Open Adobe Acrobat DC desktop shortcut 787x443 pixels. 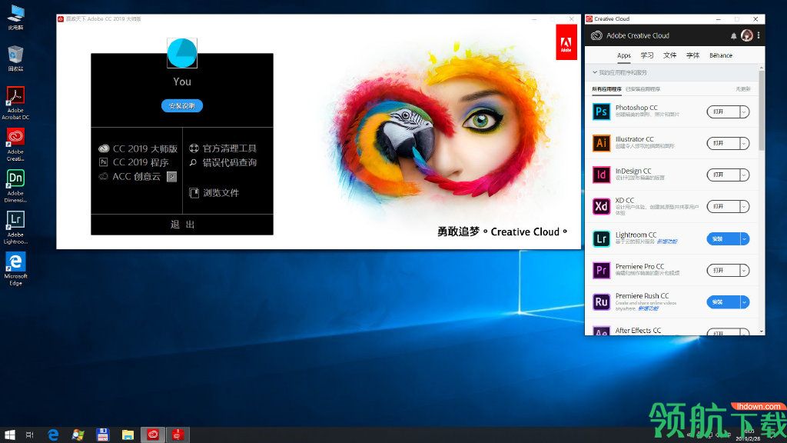(15, 103)
